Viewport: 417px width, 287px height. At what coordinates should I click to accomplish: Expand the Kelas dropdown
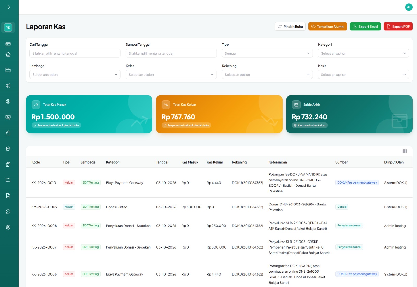pos(171,75)
